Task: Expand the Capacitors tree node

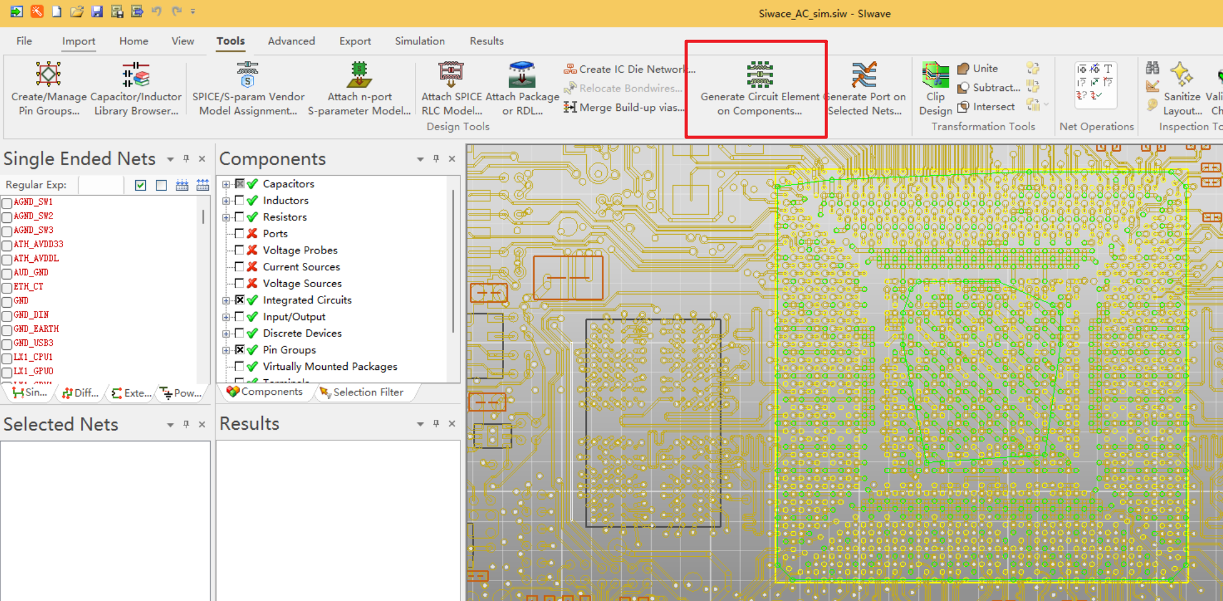Action: [x=226, y=184]
